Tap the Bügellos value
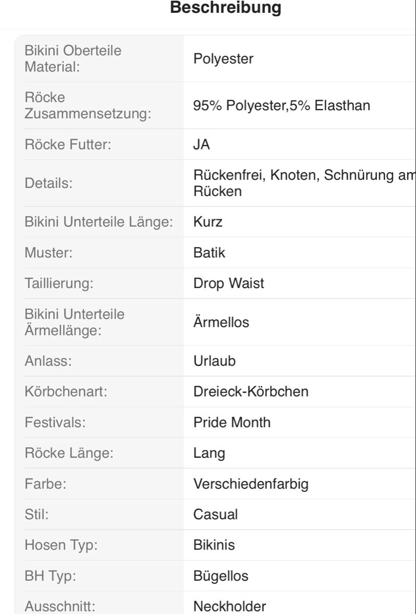This screenshot has width=416, height=614. [221, 576]
